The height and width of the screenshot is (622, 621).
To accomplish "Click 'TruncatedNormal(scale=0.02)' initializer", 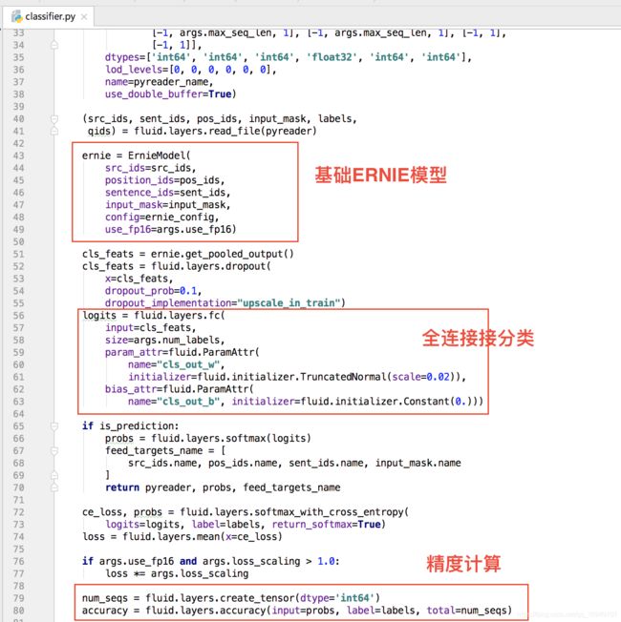I will (x=377, y=377).
